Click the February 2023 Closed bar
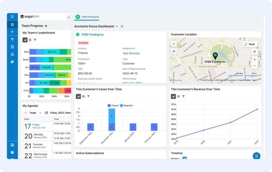The image size is (272, 172). coord(154,127)
